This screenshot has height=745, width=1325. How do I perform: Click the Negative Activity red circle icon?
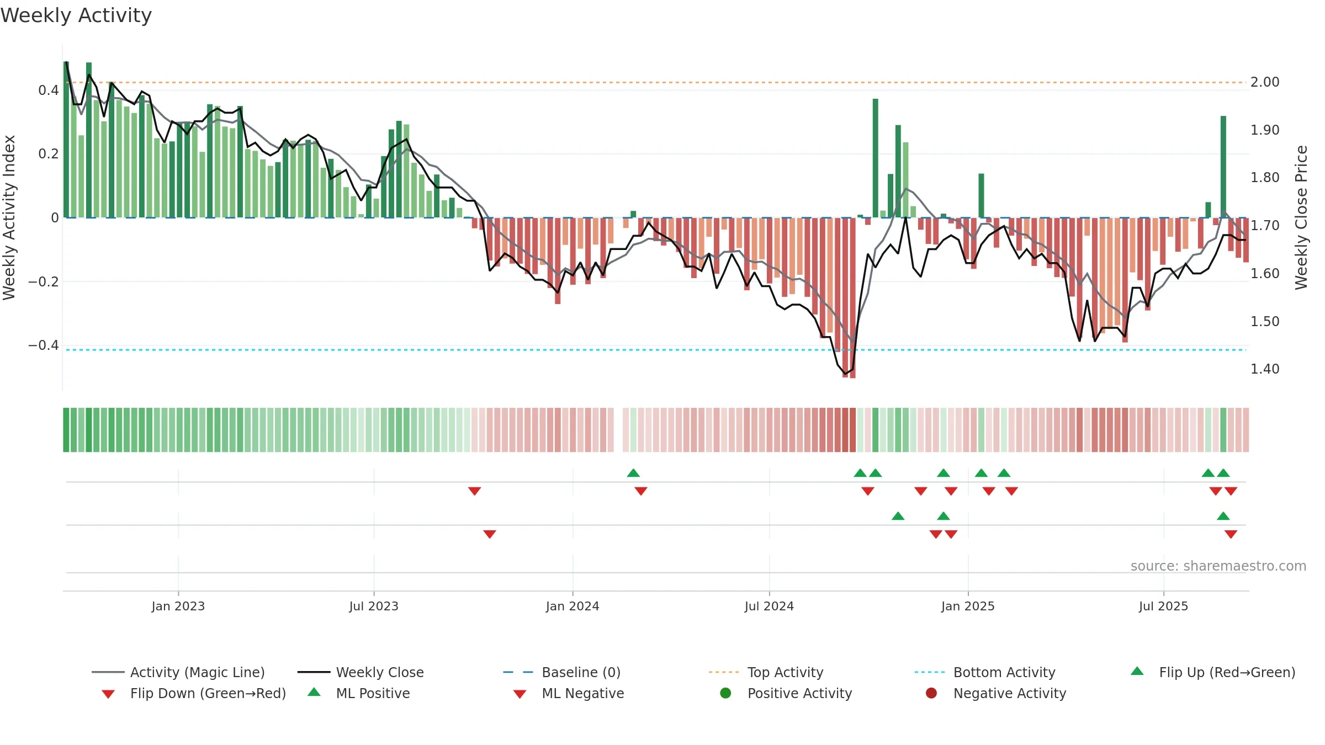931,693
